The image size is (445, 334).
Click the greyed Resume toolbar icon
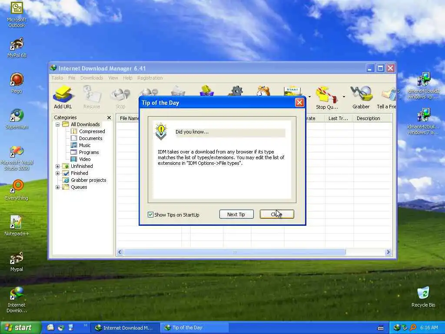tap(92, 97)
